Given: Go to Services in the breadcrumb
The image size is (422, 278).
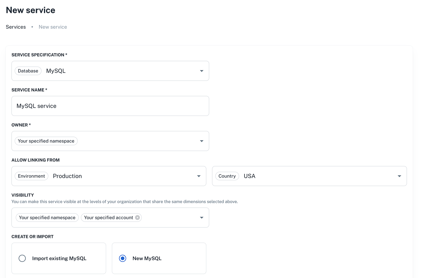Looking at the screenshot, I should pos(16,27).
